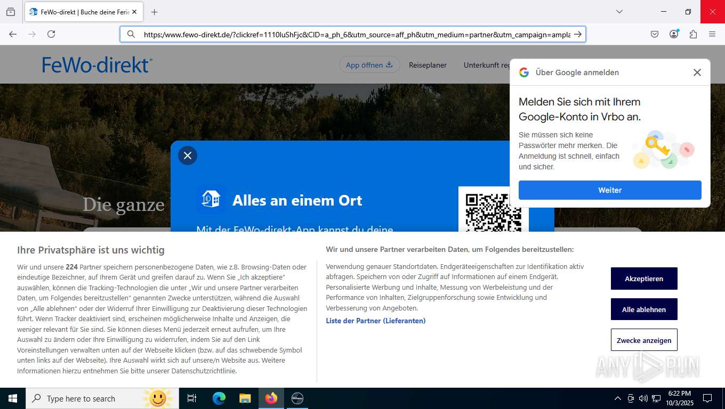This screenshot has width=725, height=409.
Task: Open the Reiseplaner menu item
Action: point(428,65)
